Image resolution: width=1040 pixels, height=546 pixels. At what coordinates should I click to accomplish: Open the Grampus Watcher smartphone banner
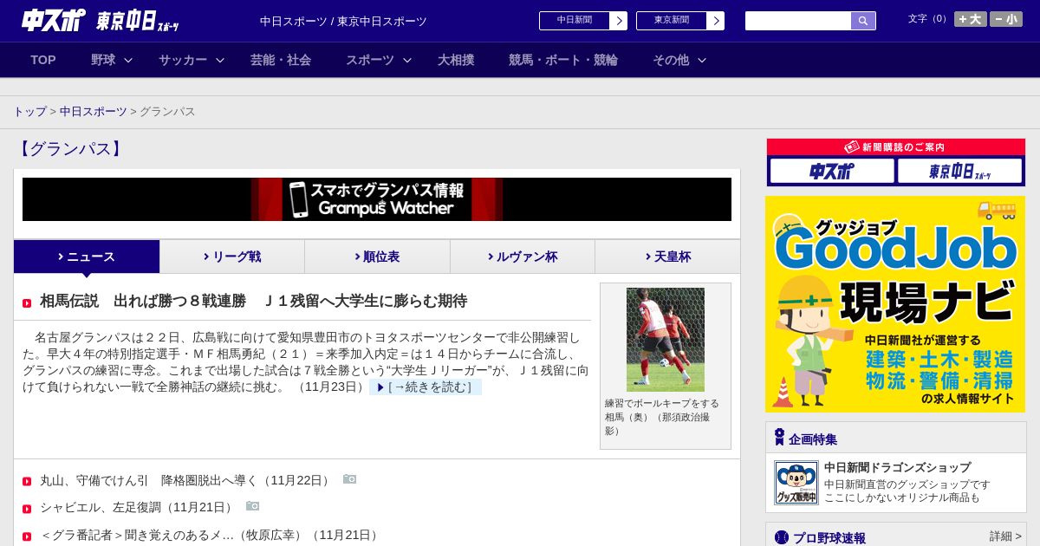(x=377, y=199)
